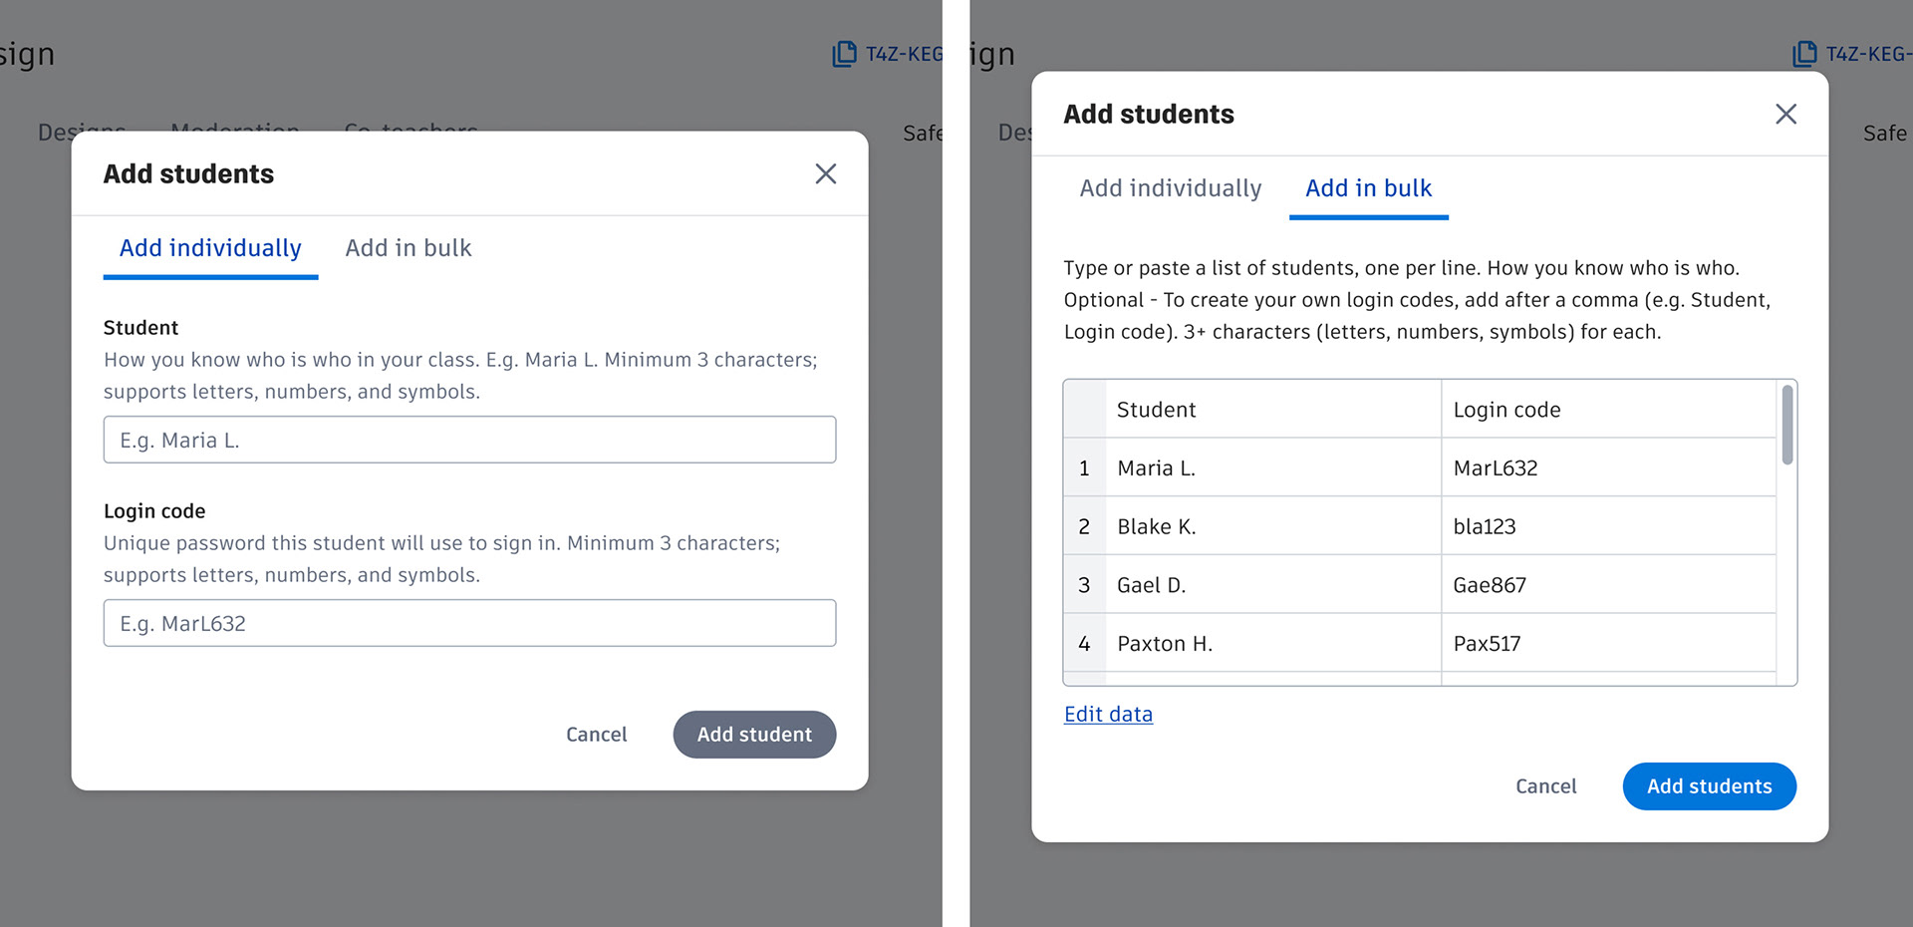Copy class code icon in right panel

[1804, 54]
